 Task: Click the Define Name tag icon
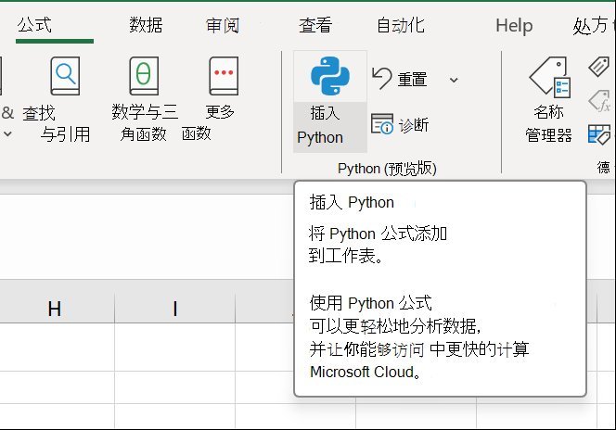pos(599,66)
